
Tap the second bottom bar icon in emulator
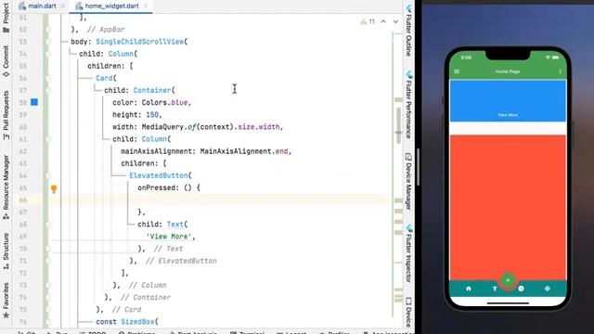click(x=495, y=289)
